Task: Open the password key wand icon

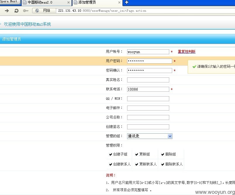Action: pyautogui.click(x=26, y=11)
